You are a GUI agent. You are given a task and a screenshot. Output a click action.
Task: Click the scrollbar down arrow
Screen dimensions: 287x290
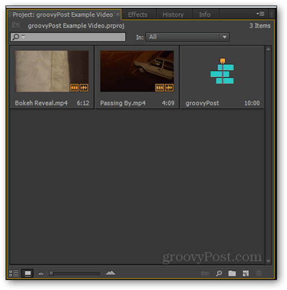click(268, 261)
